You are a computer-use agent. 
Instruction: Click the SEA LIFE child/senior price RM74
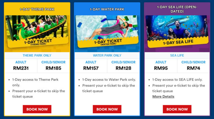(194, 68)
